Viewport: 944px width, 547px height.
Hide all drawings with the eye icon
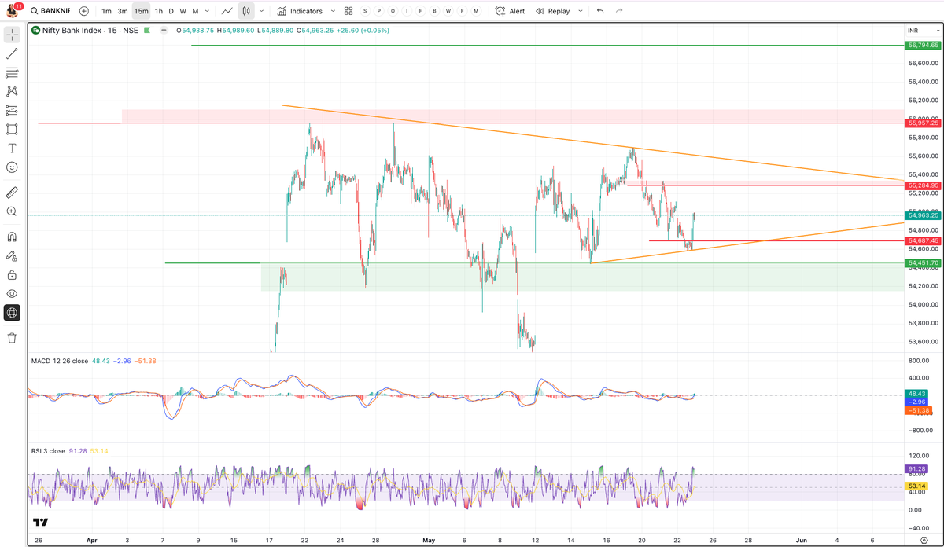12,293
